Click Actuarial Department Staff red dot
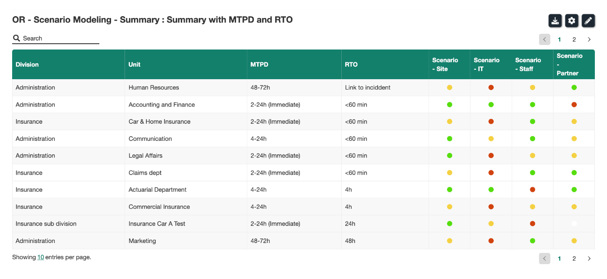The width and height of the screenshot is (607, 279). (532, 189)
